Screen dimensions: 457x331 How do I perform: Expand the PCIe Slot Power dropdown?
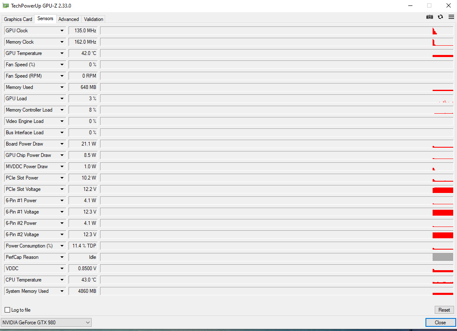(x=62, y=178)
